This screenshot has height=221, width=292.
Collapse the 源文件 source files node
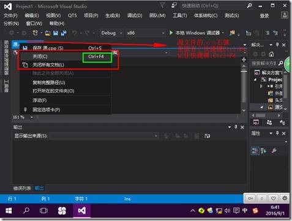pos(261,107)
